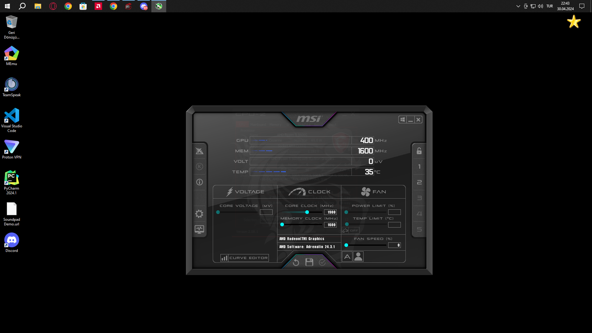Select MSI Afterburner taskbar icon
The width and height of the screenshot is (592, 333).
159,6
